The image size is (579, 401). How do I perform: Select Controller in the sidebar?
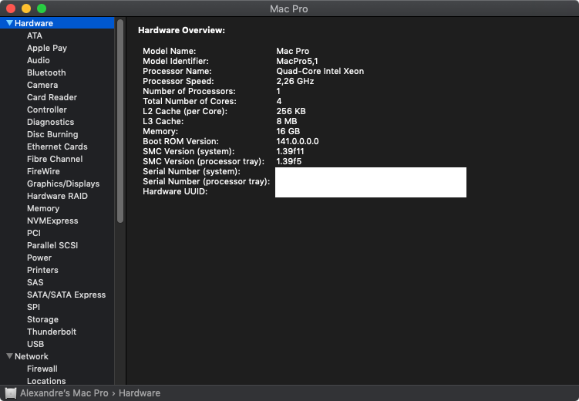coord(46,110)
